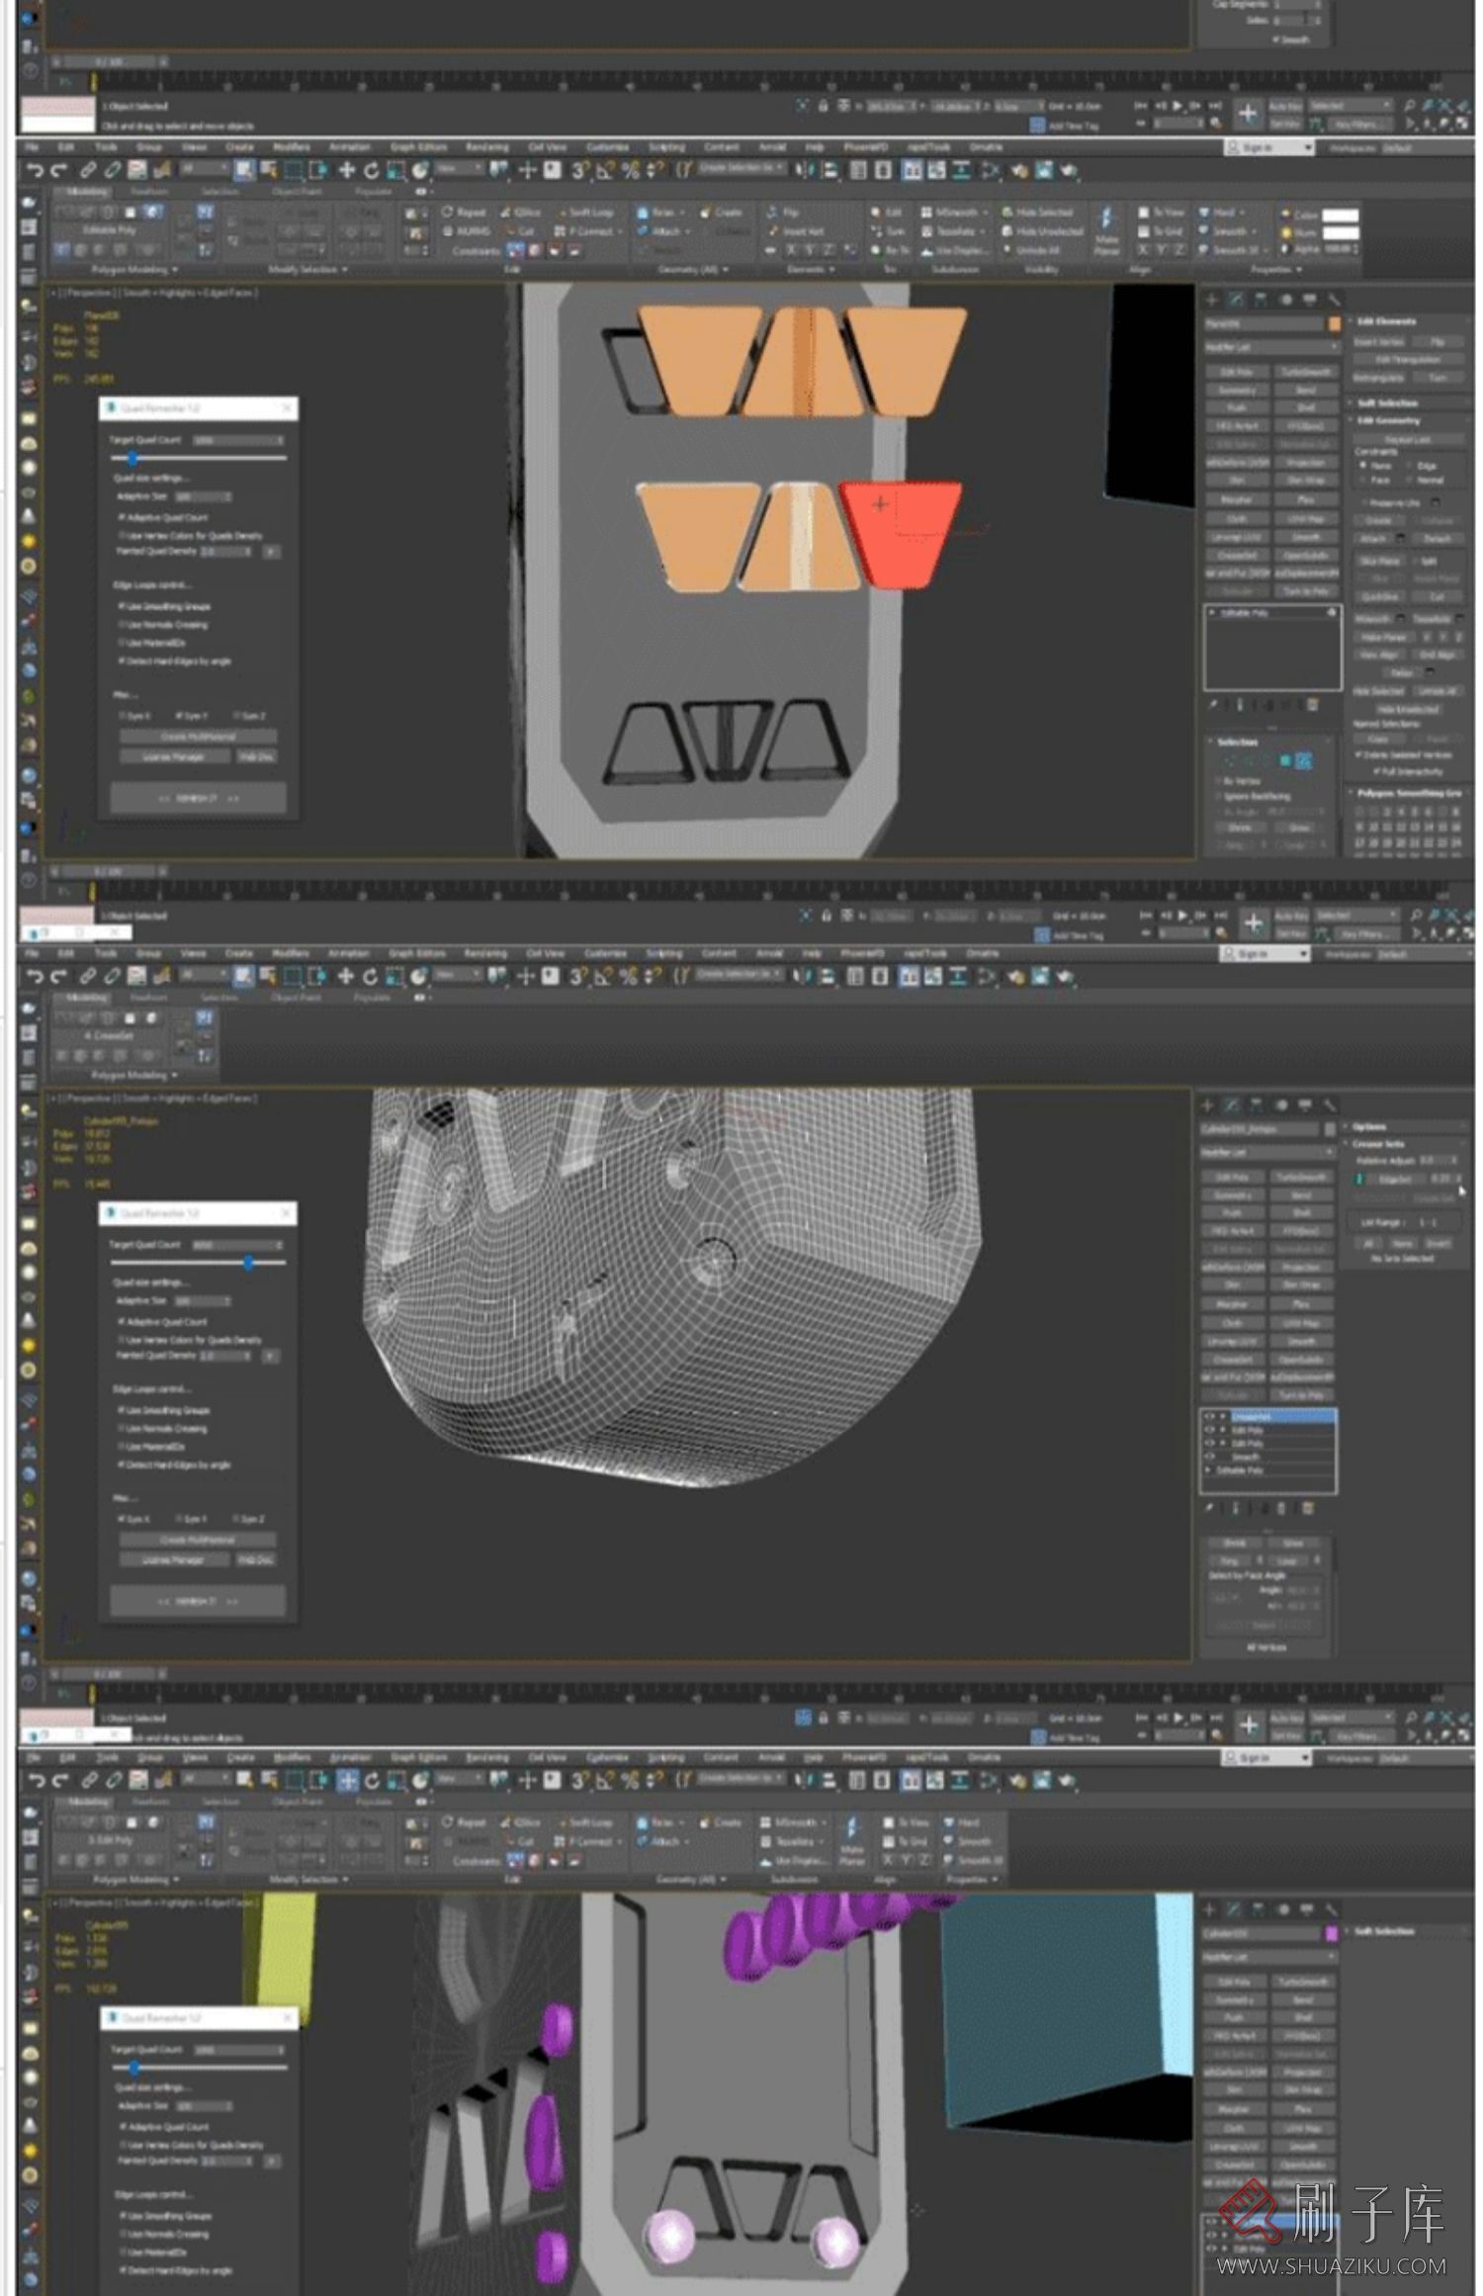
Task: Click Target Quad Count field in wireframe mesh frame
Action: [237, 1245]
